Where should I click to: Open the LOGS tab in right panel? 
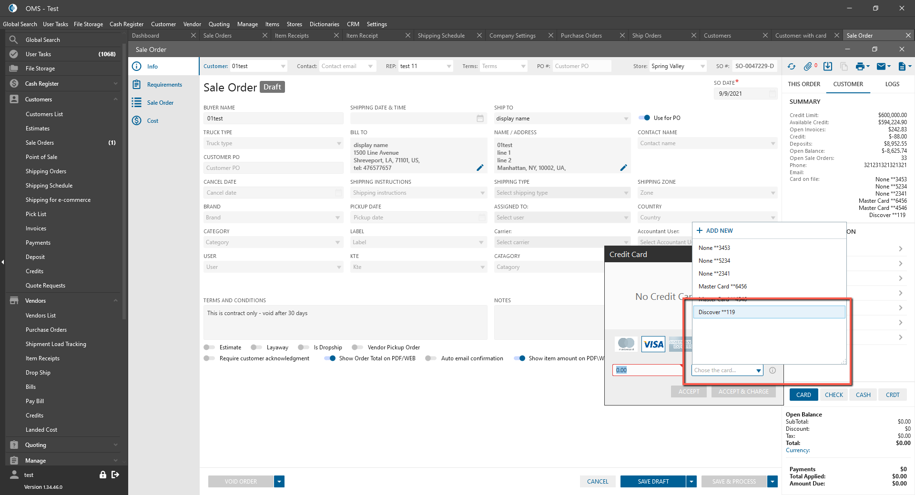coord(892,84)
